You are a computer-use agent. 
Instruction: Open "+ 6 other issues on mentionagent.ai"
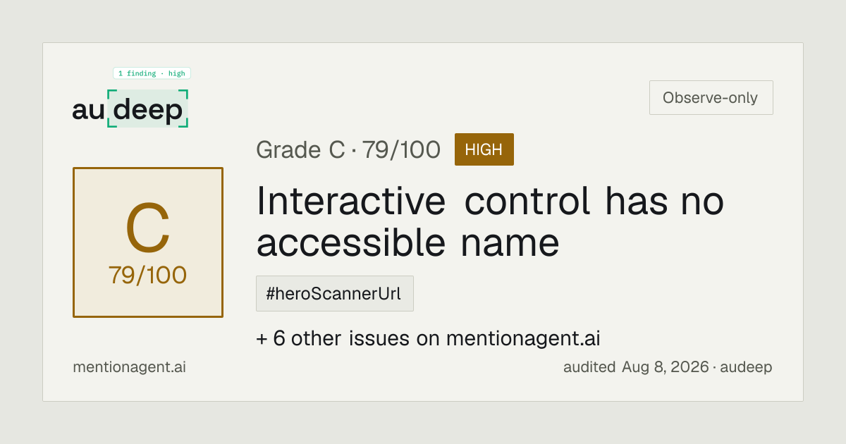428,338
